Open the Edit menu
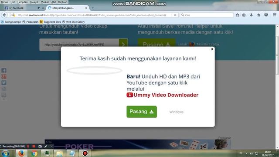Viewport: 279px width, 157px height. coord(13,2)
